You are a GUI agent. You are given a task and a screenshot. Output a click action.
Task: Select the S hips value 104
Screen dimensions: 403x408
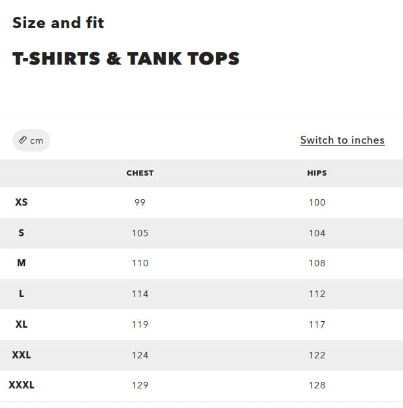click(x=317, y=233)
